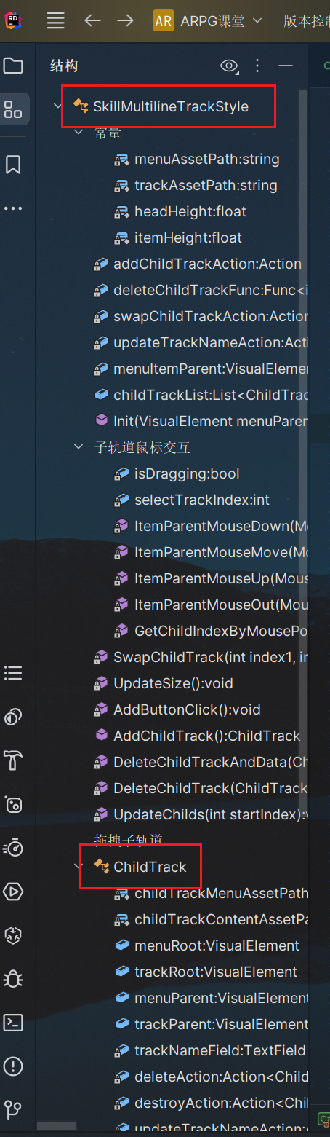Select the Structure tool window icon
Screen dimensions: 330x1137
pyautogui.click(x=13, y=109)
